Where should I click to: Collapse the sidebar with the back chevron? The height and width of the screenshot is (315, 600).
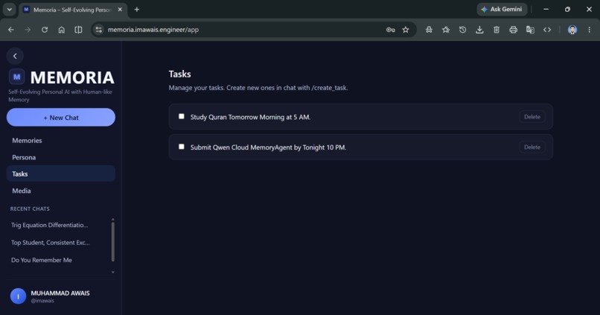pos(15,57)
